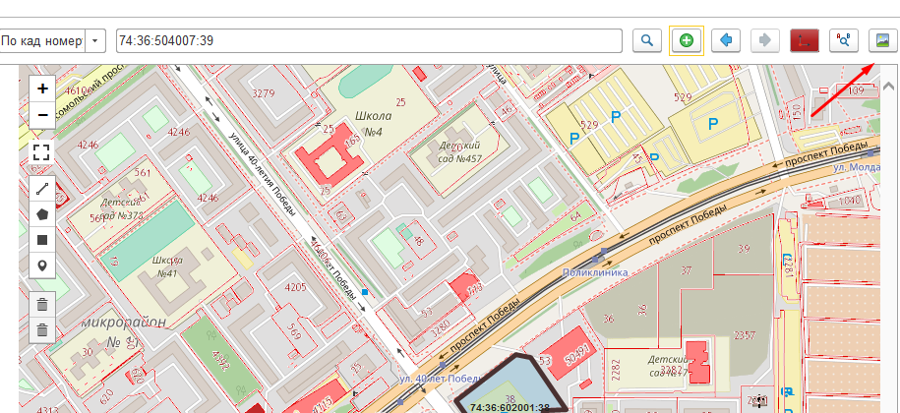Select the rectangle drawing tool
Image resolution: width=900 pixels, height=413 pixels.
(42, 240)
